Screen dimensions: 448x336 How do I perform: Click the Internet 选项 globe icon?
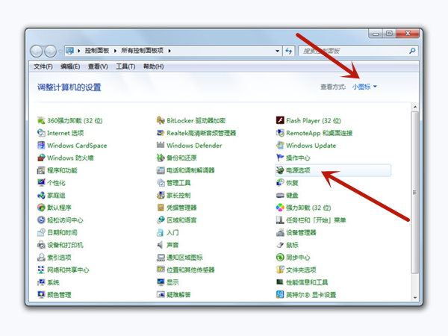coord(41,133)
